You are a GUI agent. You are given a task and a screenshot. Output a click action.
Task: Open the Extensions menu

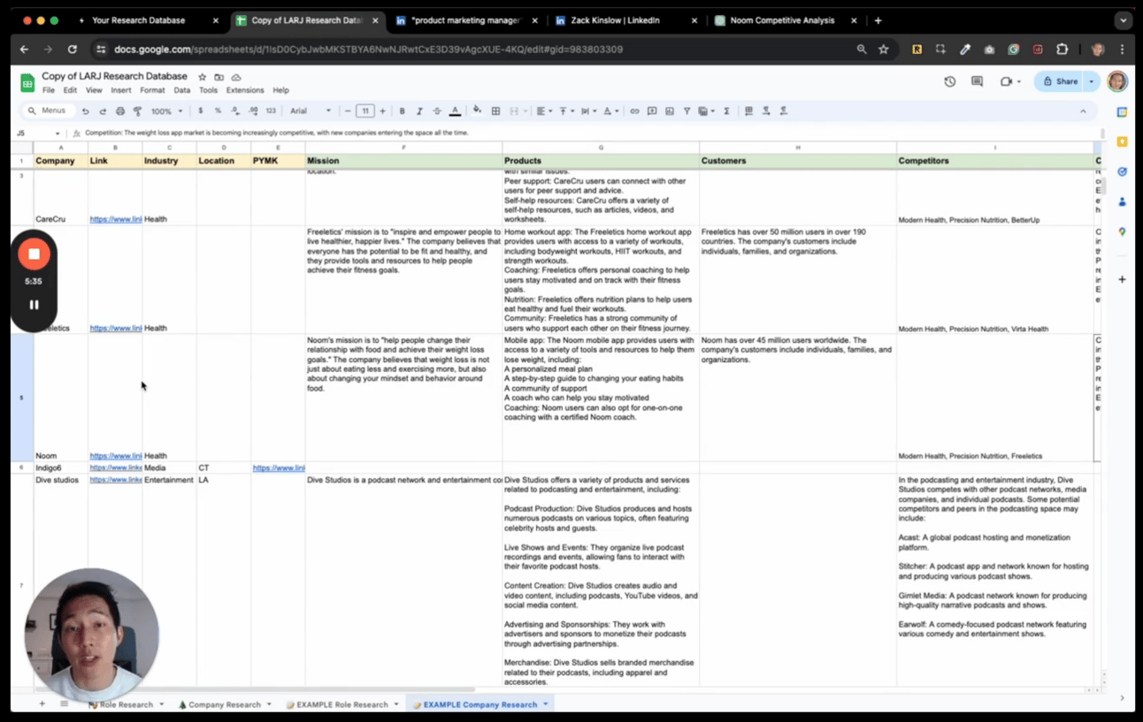click(x=245, y=90)
